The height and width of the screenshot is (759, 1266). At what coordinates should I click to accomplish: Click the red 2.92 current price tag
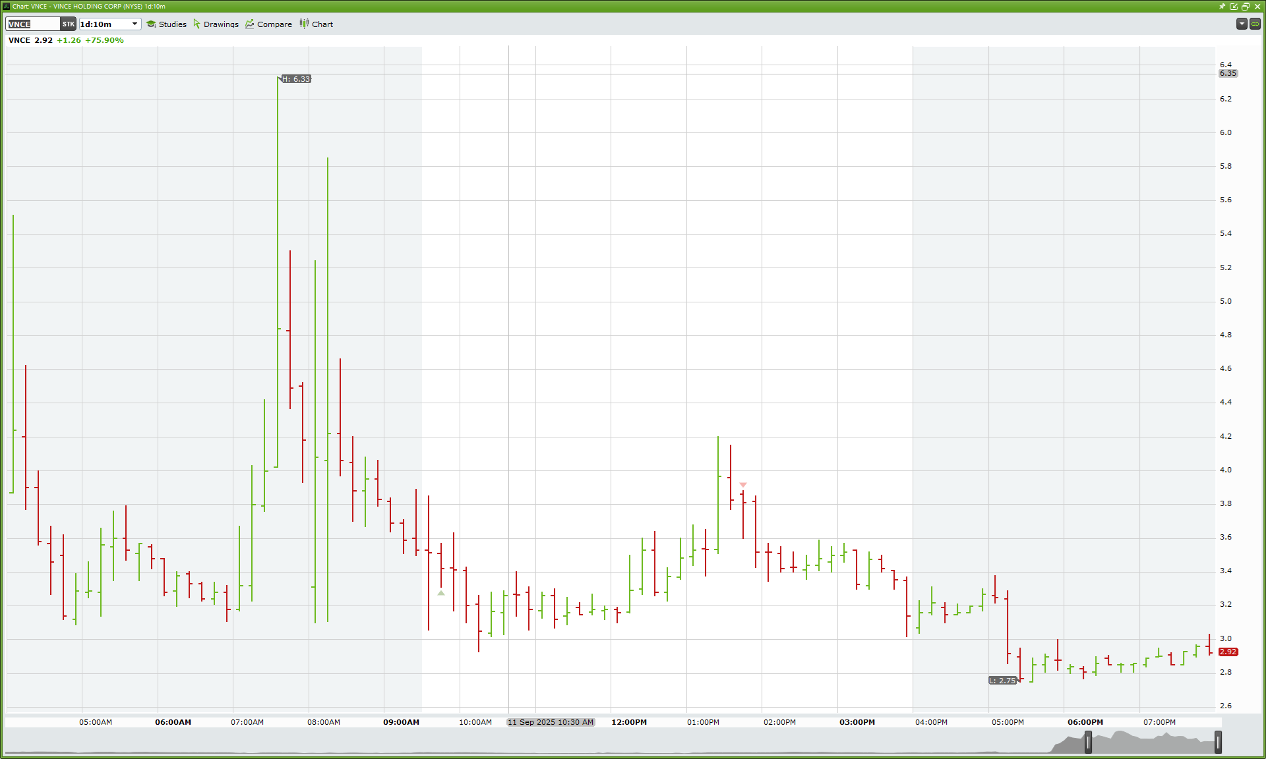click(x=1228, y=652)
